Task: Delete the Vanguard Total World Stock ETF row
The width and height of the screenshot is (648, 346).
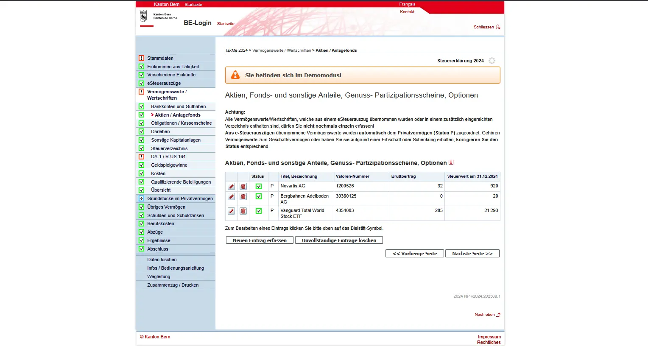Action: (243, 211)
